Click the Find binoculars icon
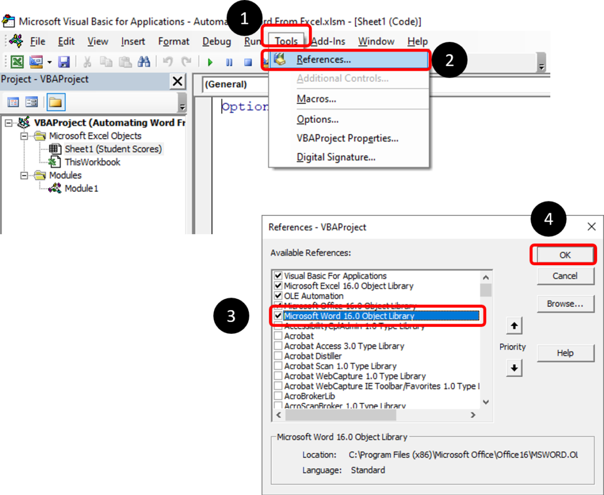This screenshot has height=495, width=604. (144, 62)
